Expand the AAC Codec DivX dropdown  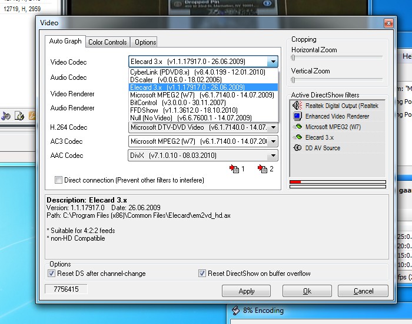click(273, 156)
